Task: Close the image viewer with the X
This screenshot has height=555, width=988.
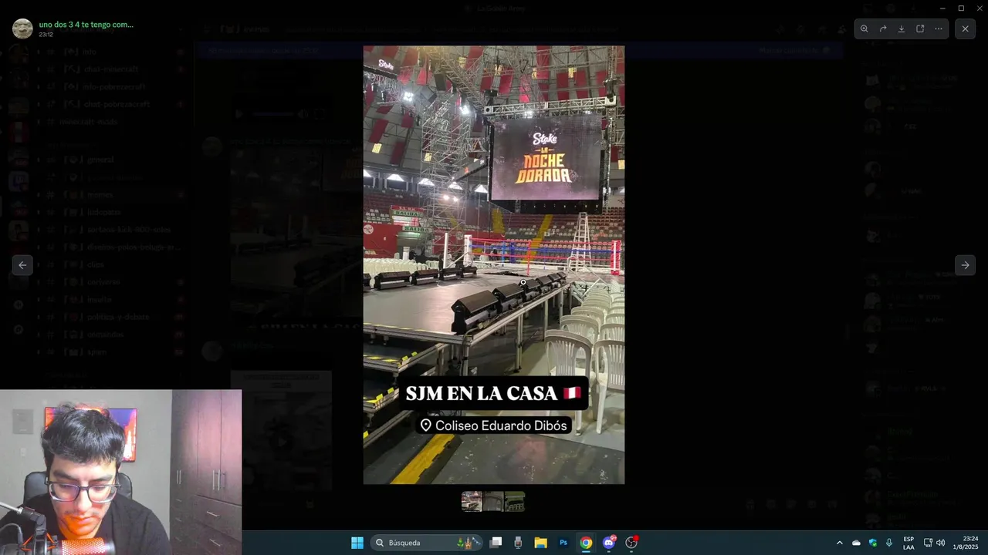Action: pos(965,29)
